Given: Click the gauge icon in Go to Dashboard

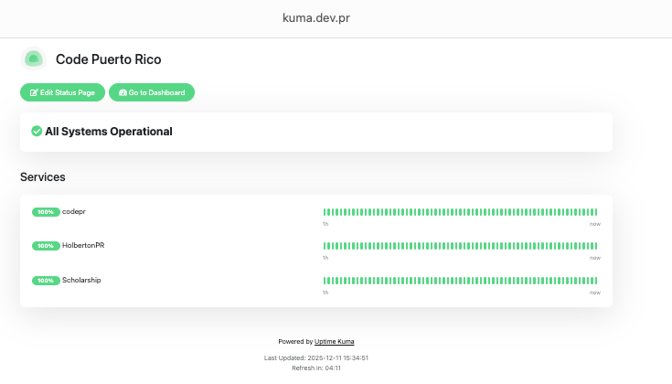Looking at the screenshot, I should 123,92.
